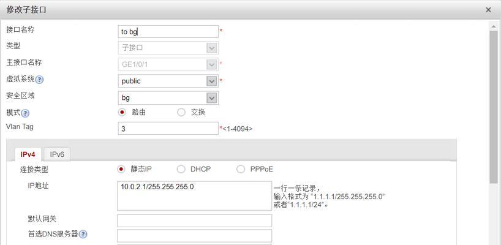Click the Vlan Tag label
This screenshot has height=245, width=501.
(x=20, y=127)
